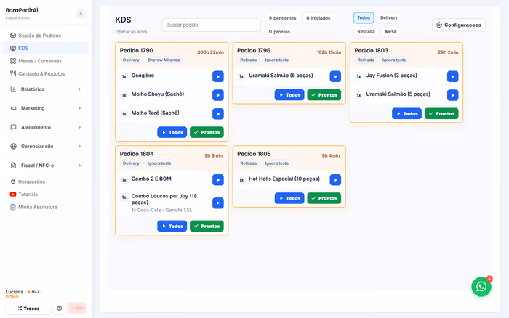Start Uramaki Salmão item in Pedido 1796
Viewport: 509px width, 318px height.
pos(335,76)
